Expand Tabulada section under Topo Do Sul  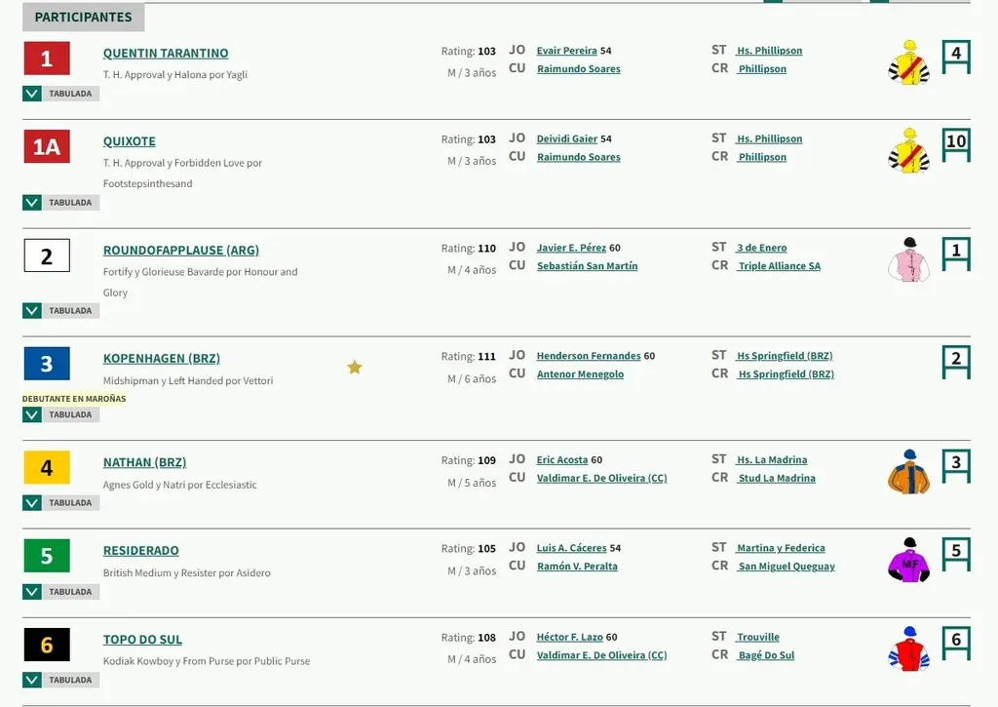point(32,680)
